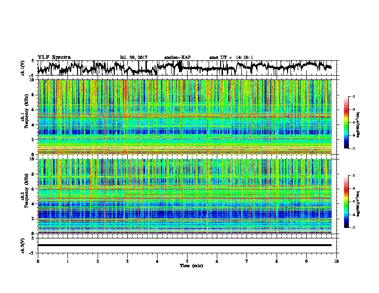Click the ch.2 spectrogram color scale bar
Image resolution: width=379 pixels, height=293 pixels.
pos(346,202)
